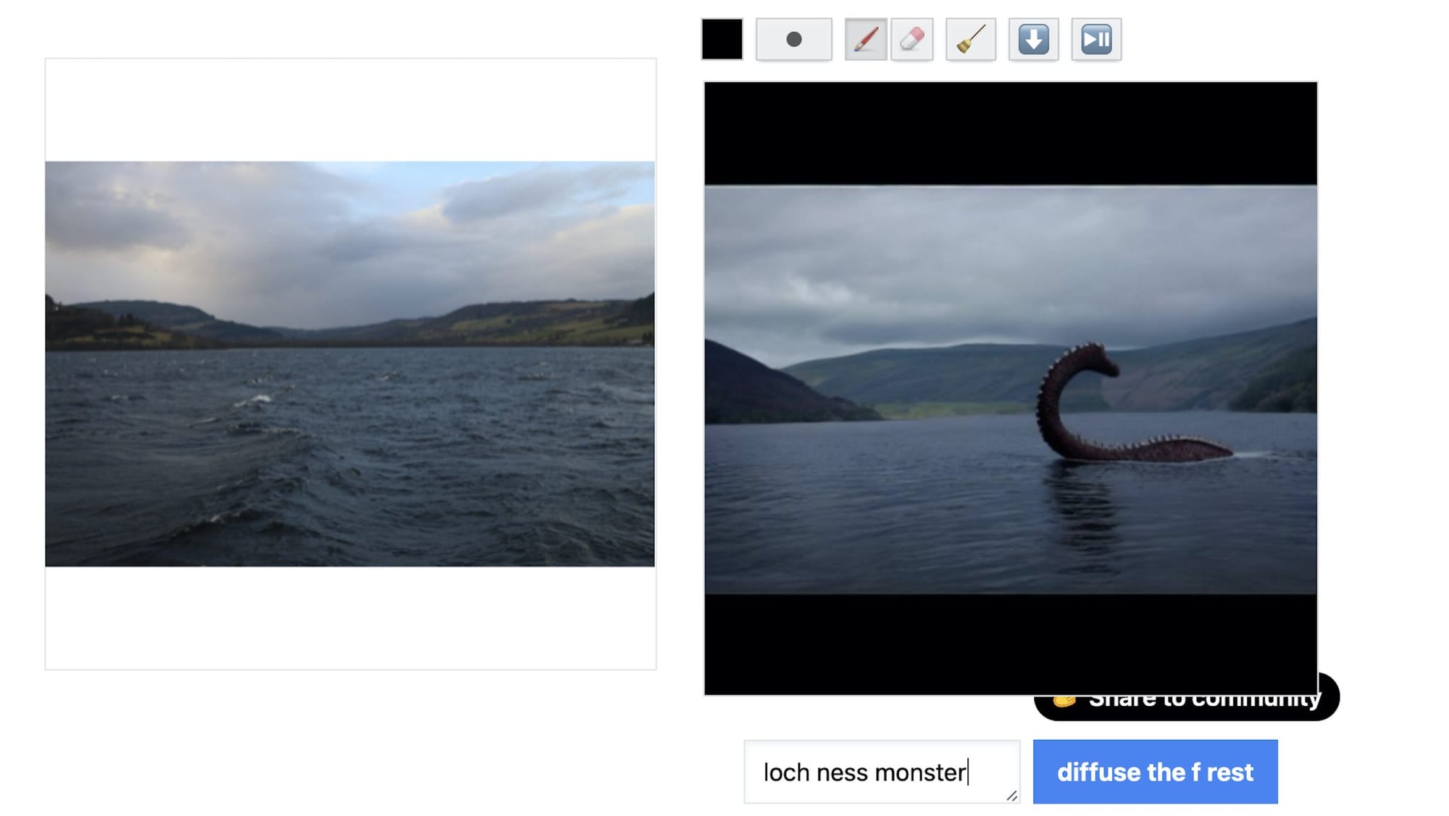Click the brush size dot button
Screen dimensions: 1449x816
coord(793,39)
